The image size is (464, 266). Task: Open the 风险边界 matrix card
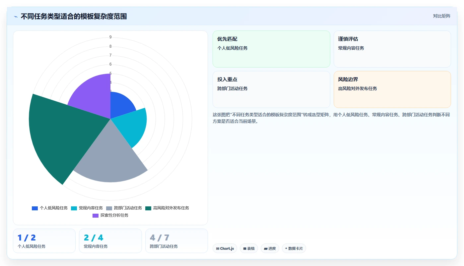(392, 89)
